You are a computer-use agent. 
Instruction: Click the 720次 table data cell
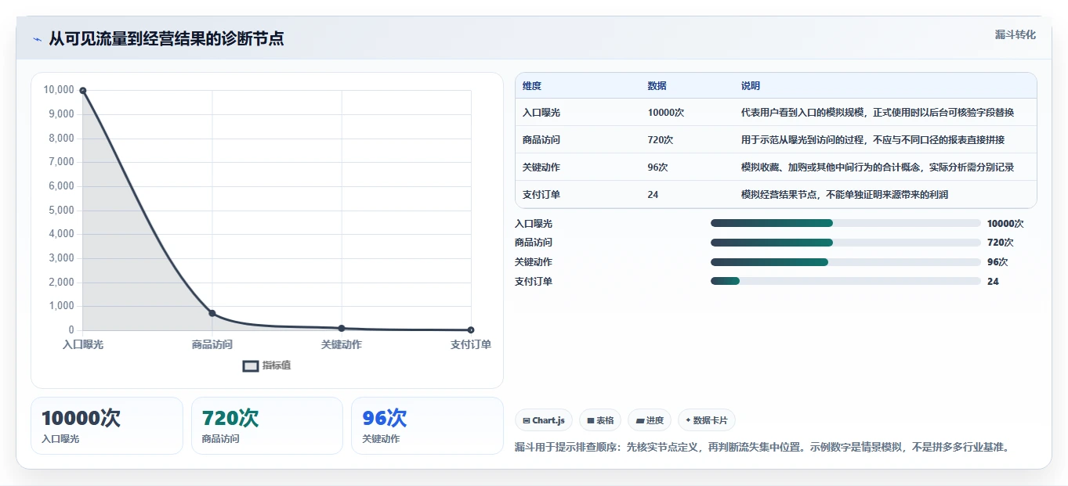661,140
